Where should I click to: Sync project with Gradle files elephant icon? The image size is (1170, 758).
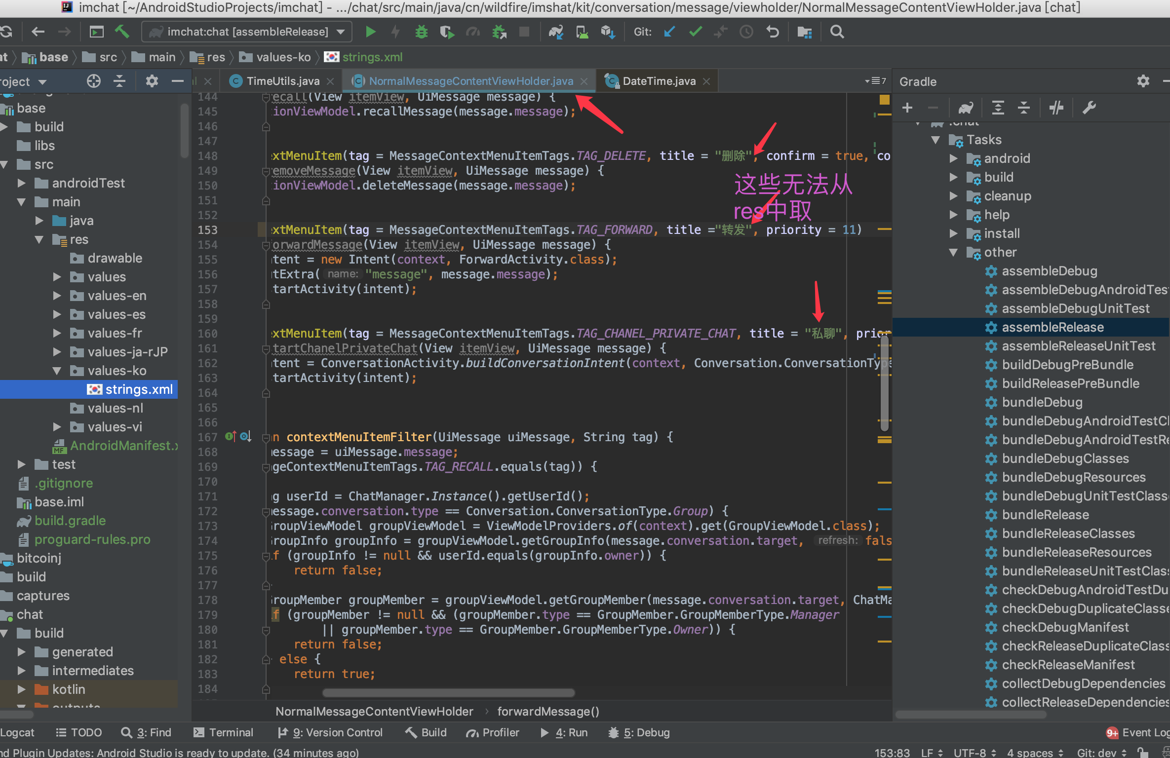[556, 32]
